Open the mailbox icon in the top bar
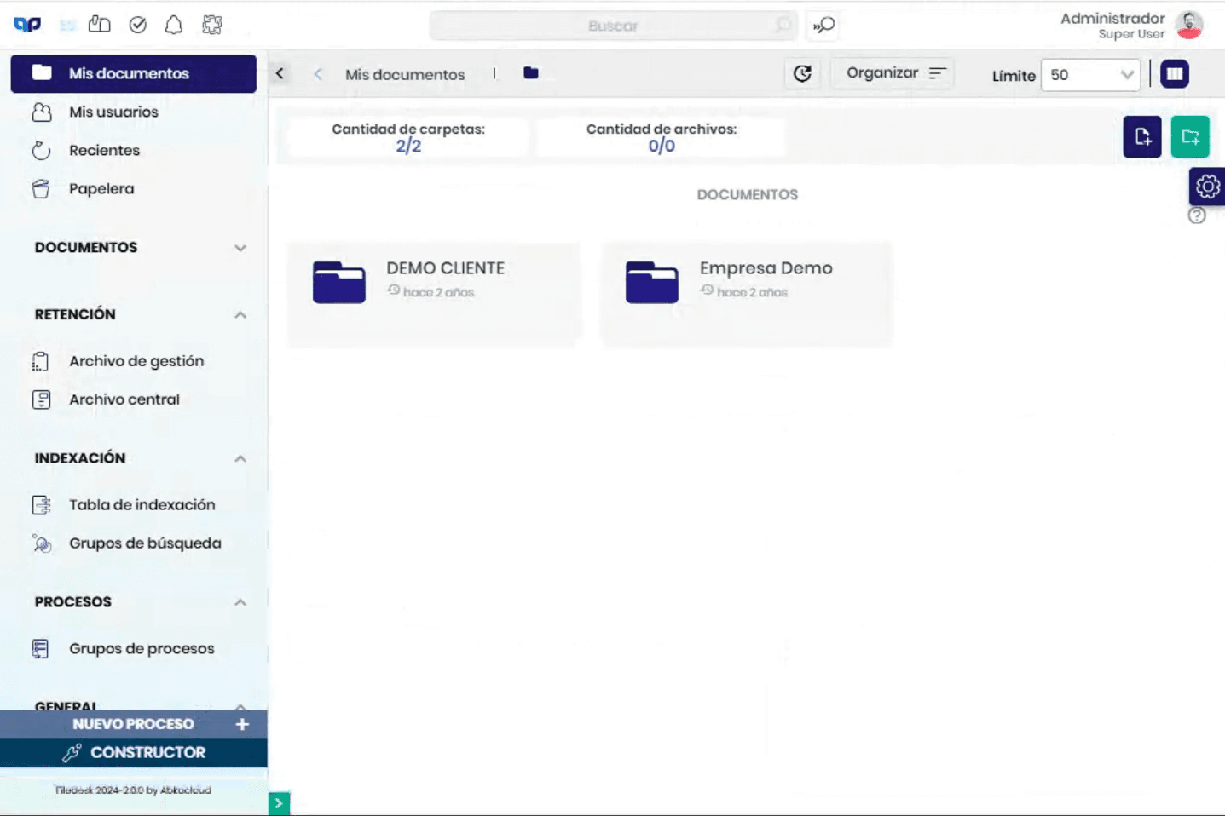1225x816 pixels. [x=98, y=25]
